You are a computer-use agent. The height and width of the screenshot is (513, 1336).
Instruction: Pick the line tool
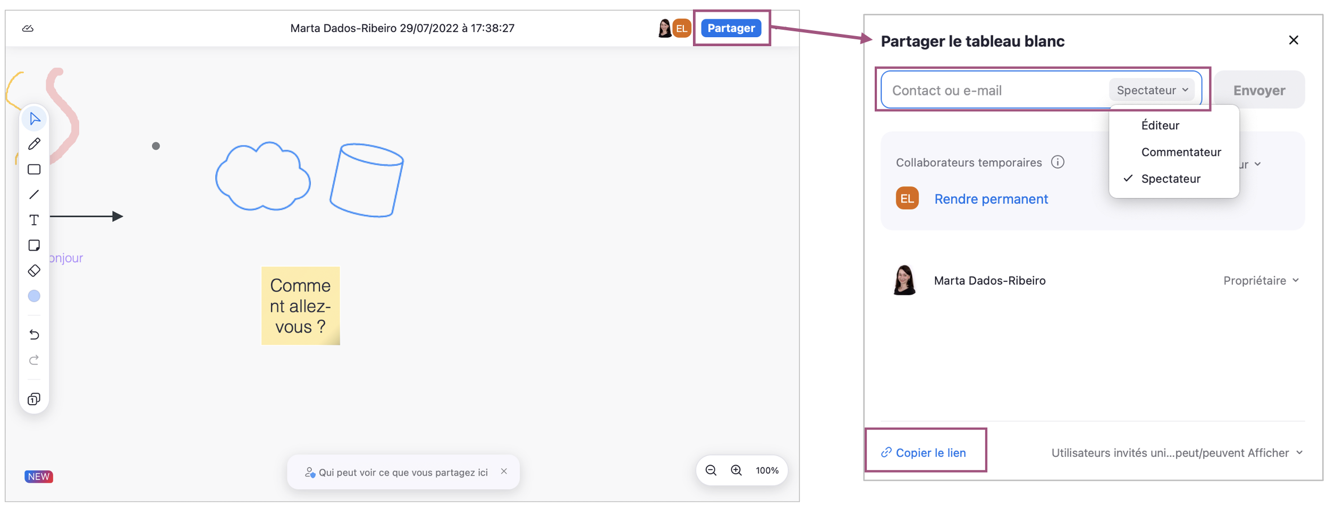pos(35,195)
